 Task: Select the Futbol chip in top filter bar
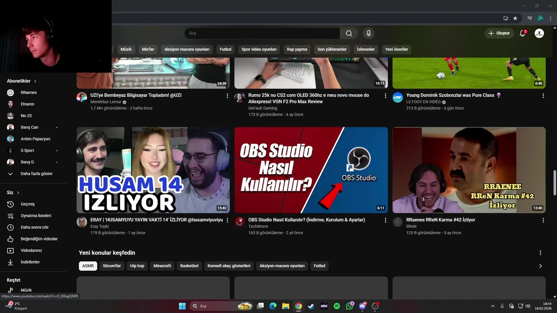pos(225,49)
